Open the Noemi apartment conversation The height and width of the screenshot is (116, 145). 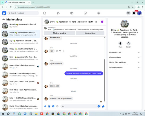pos(20,26)
